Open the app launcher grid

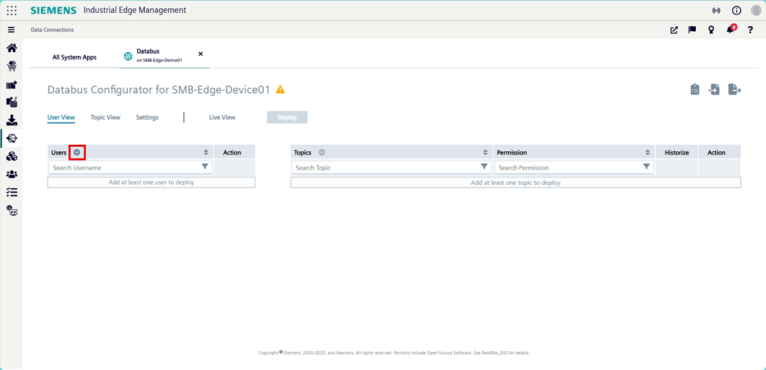pos(11,10)
